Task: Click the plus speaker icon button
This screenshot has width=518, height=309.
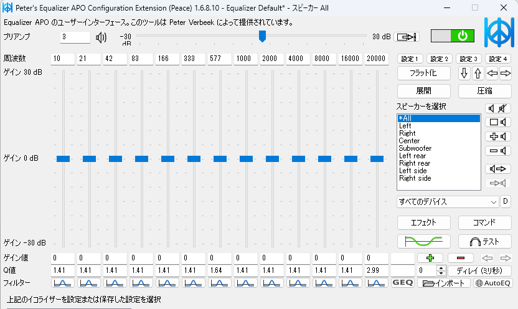Action: click(x=498, y=136)
